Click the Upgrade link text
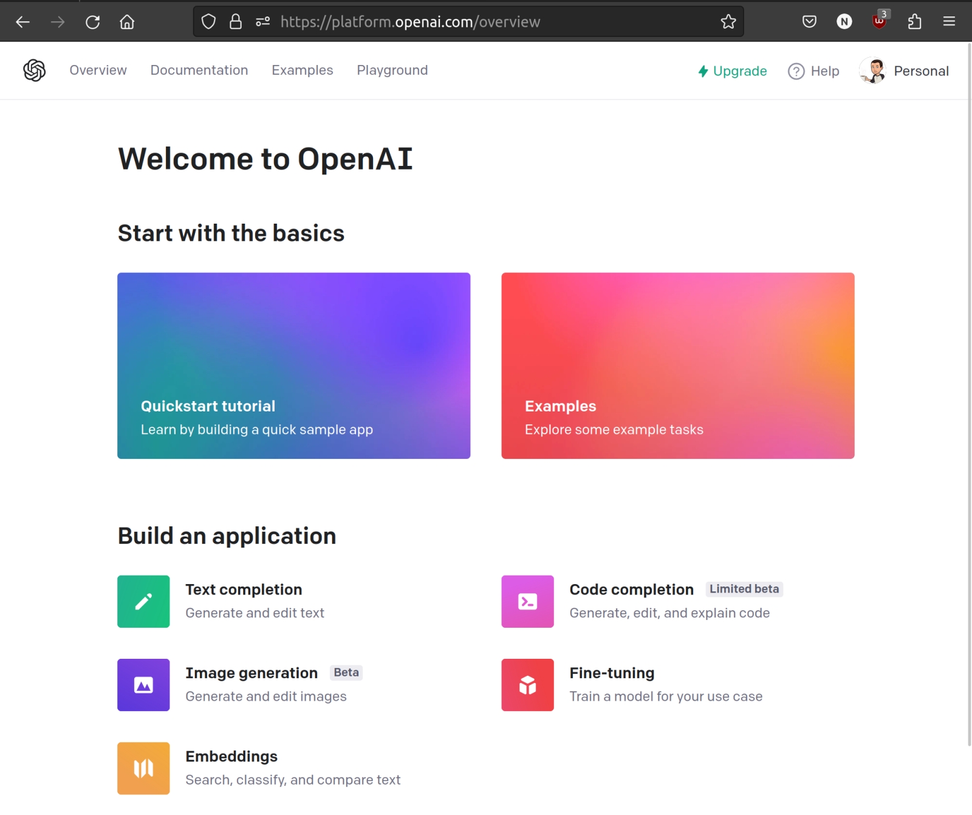Image resolution: width=972 pixels, height=815 pixels. tap(740, 71)
